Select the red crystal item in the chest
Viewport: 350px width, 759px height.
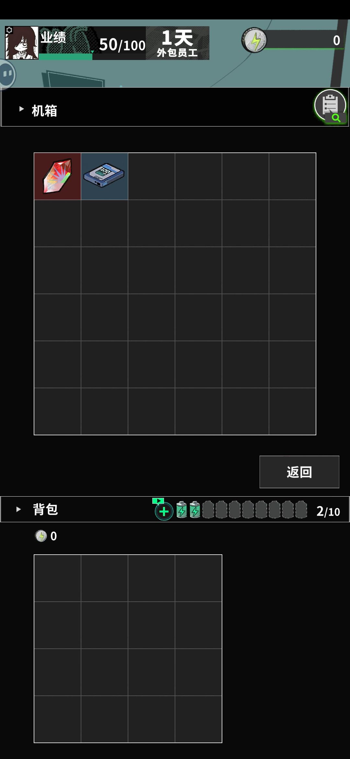57,176
